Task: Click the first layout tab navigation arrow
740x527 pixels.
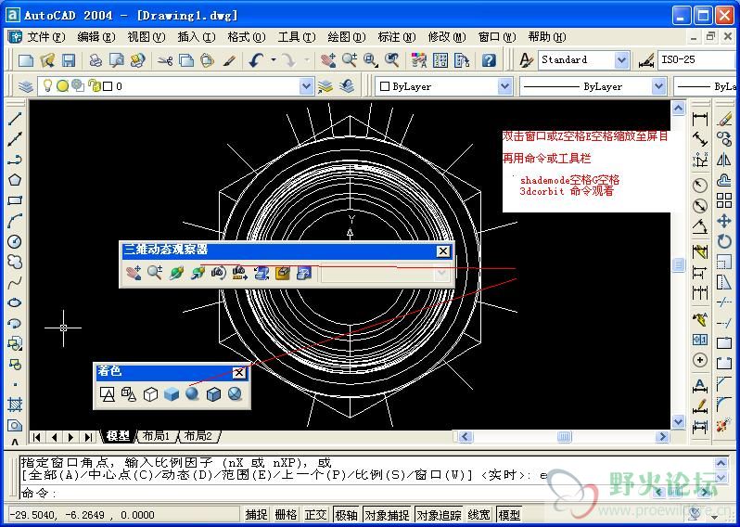Action: tap(37, 437)
